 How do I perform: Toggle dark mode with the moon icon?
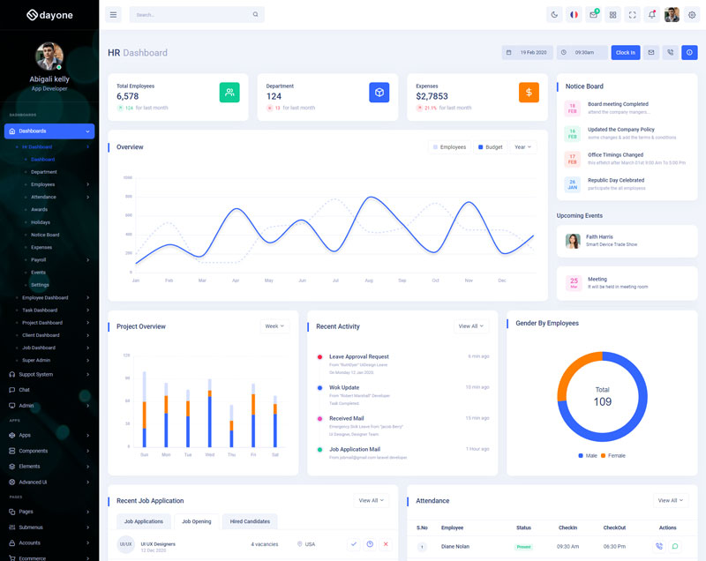(x=554, y=14)
